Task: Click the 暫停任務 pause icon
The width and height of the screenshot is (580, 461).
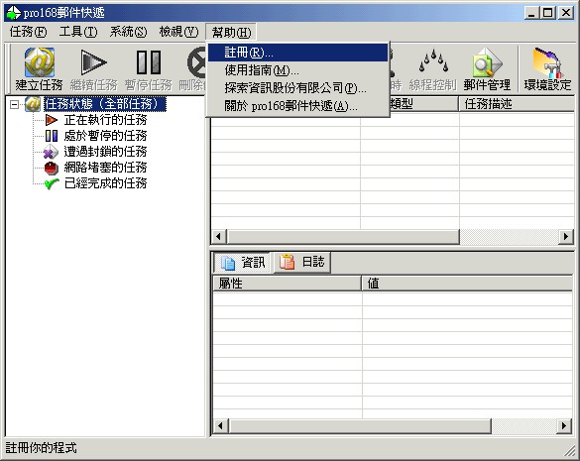Action: pyautogui.click(x=149, y=69)
